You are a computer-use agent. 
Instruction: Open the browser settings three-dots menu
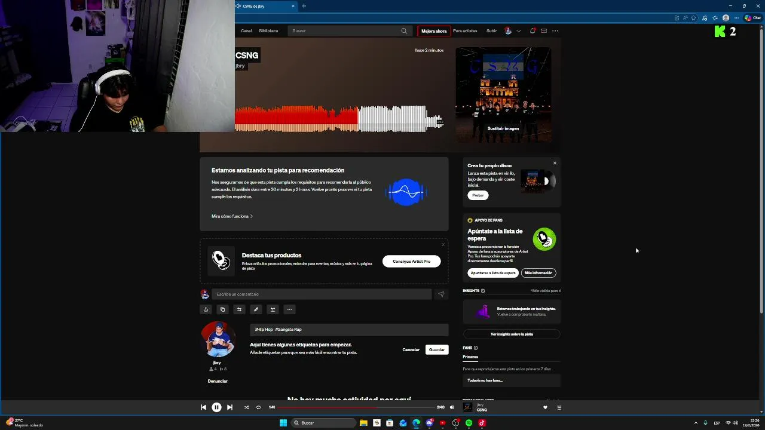(737, 18)
